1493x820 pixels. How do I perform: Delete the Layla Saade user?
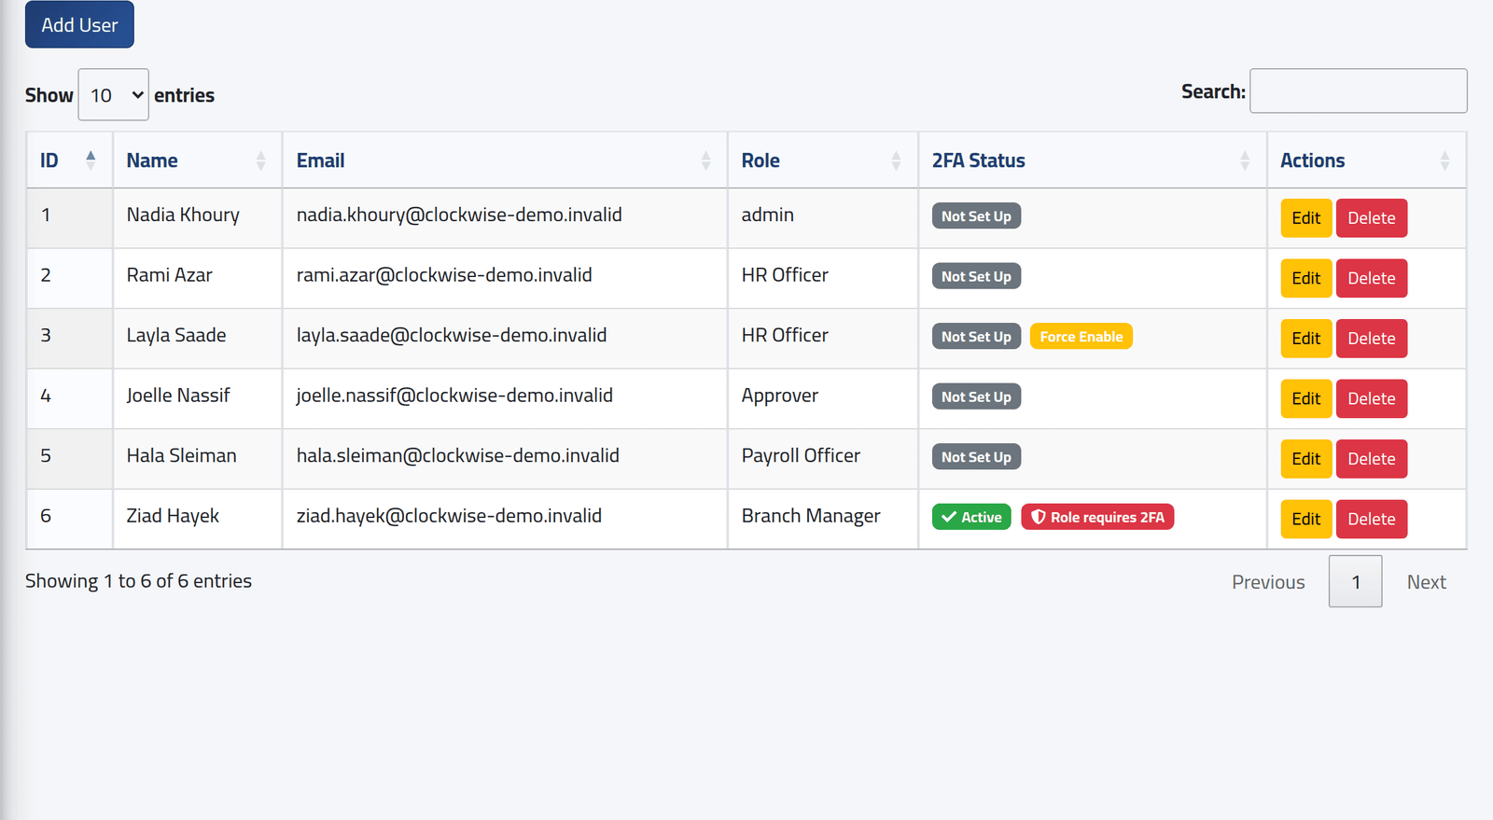pos(1371,339)
